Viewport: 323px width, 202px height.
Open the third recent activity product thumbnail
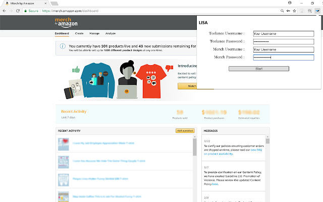coord(63,180)
